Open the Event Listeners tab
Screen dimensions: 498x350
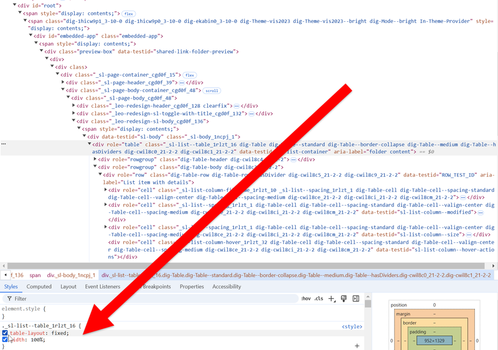click(x=103, y=286)
